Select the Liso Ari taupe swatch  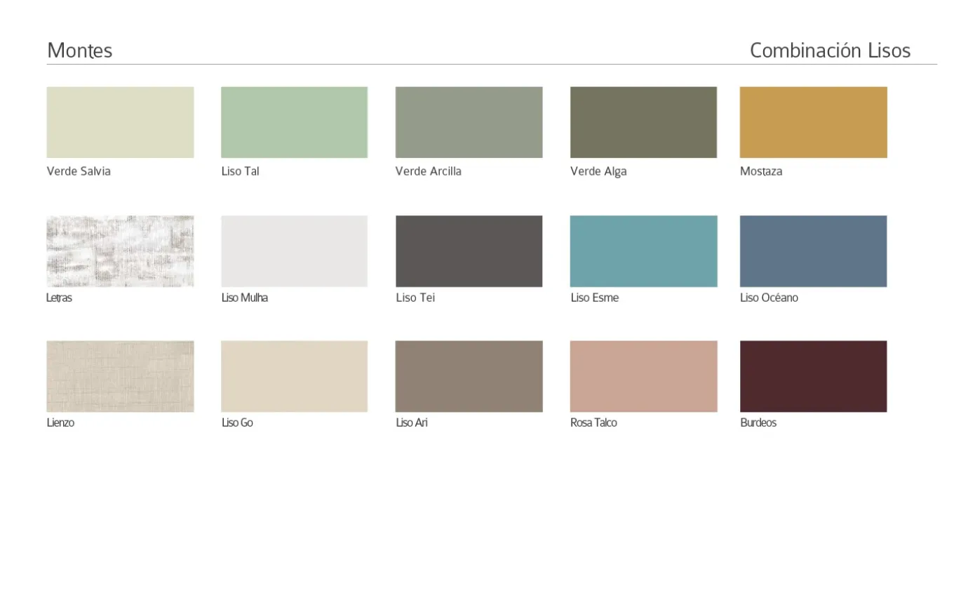[x=469, y=376]
